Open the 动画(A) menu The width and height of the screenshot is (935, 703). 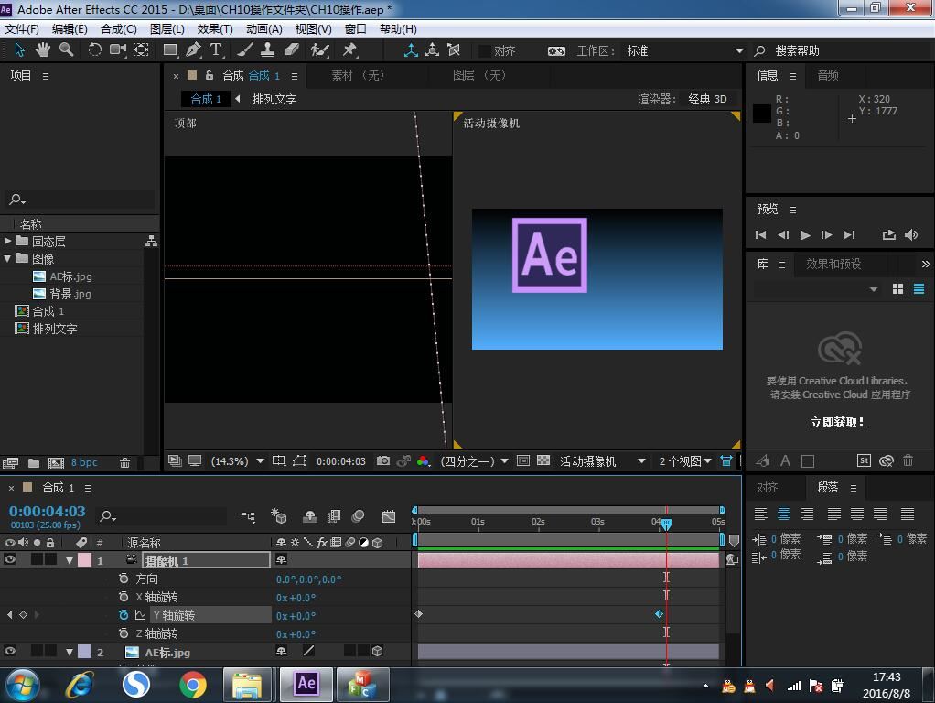pos(264,29)
